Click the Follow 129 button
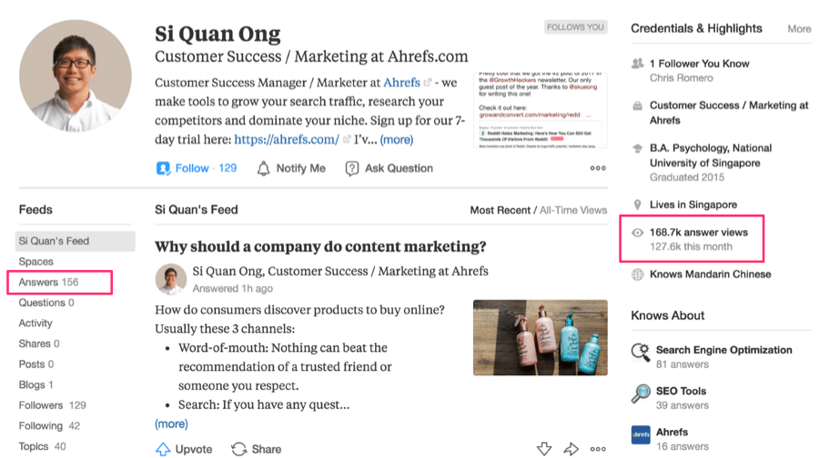 197,168
